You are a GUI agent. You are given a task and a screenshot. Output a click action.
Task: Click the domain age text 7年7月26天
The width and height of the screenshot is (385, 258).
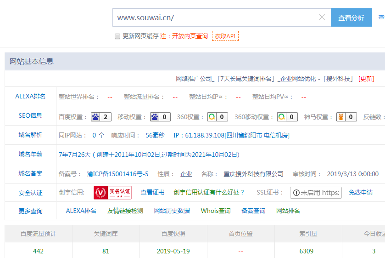click(75, 155)
